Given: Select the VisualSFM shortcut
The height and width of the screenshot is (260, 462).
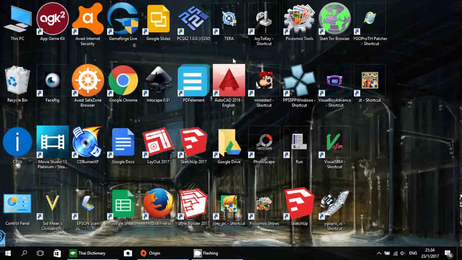Looking at the screenshot, I should click(x=335, y=148).
